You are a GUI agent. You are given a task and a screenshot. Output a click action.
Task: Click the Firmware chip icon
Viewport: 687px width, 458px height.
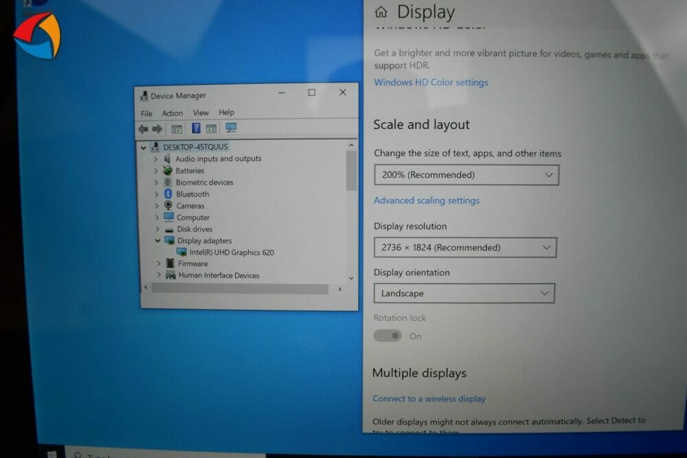[x=170, y=263]
